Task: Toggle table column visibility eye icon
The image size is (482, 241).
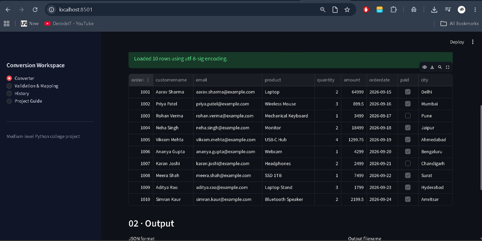Action: coord(425,67)
